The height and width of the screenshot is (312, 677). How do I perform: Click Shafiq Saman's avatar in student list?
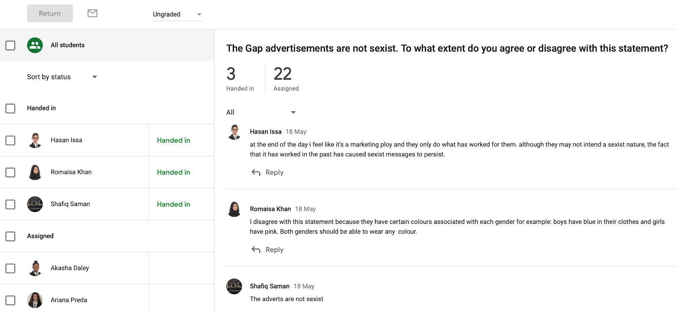pos(35,204)
